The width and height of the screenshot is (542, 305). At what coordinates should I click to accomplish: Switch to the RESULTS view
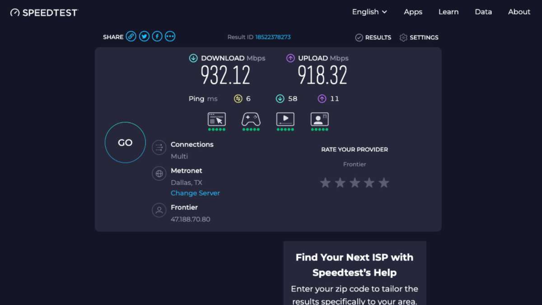[373, 38]
